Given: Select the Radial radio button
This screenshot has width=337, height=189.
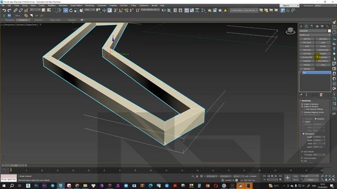Looking at the screenshot, I should tap(303, 122).
